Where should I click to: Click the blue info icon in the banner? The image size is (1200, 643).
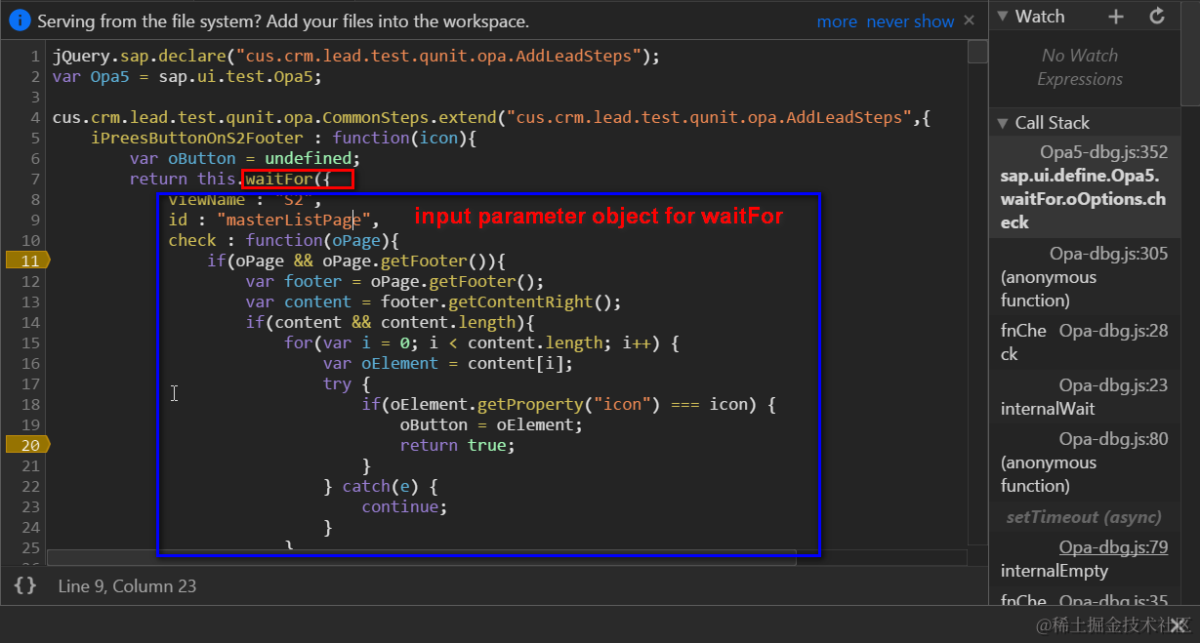[20, 20]
